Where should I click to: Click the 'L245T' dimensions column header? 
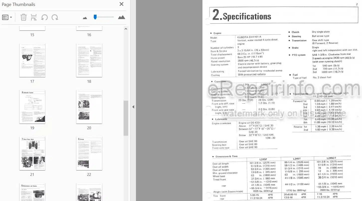[297, 159]
